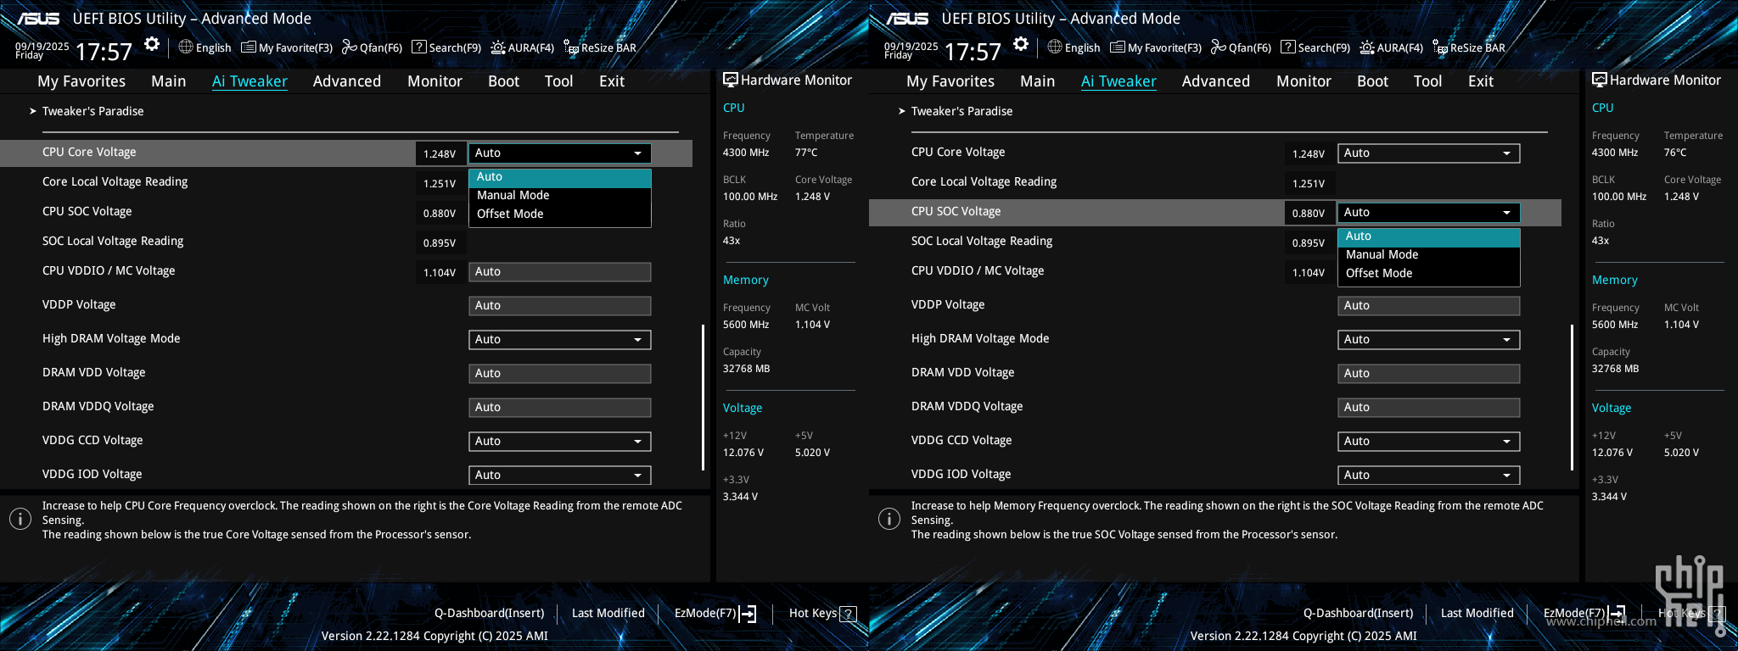
Task: Select Offset Mode in CPU Core Voltage list
Action: (x=560, y=214)
